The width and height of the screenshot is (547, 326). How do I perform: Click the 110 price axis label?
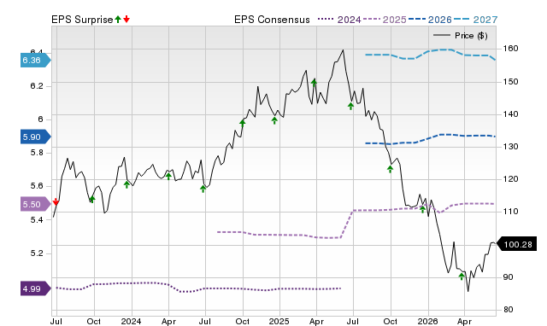[511, 211]
